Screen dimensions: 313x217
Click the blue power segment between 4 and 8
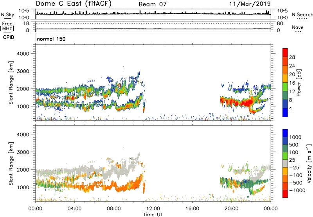point(285,104)
